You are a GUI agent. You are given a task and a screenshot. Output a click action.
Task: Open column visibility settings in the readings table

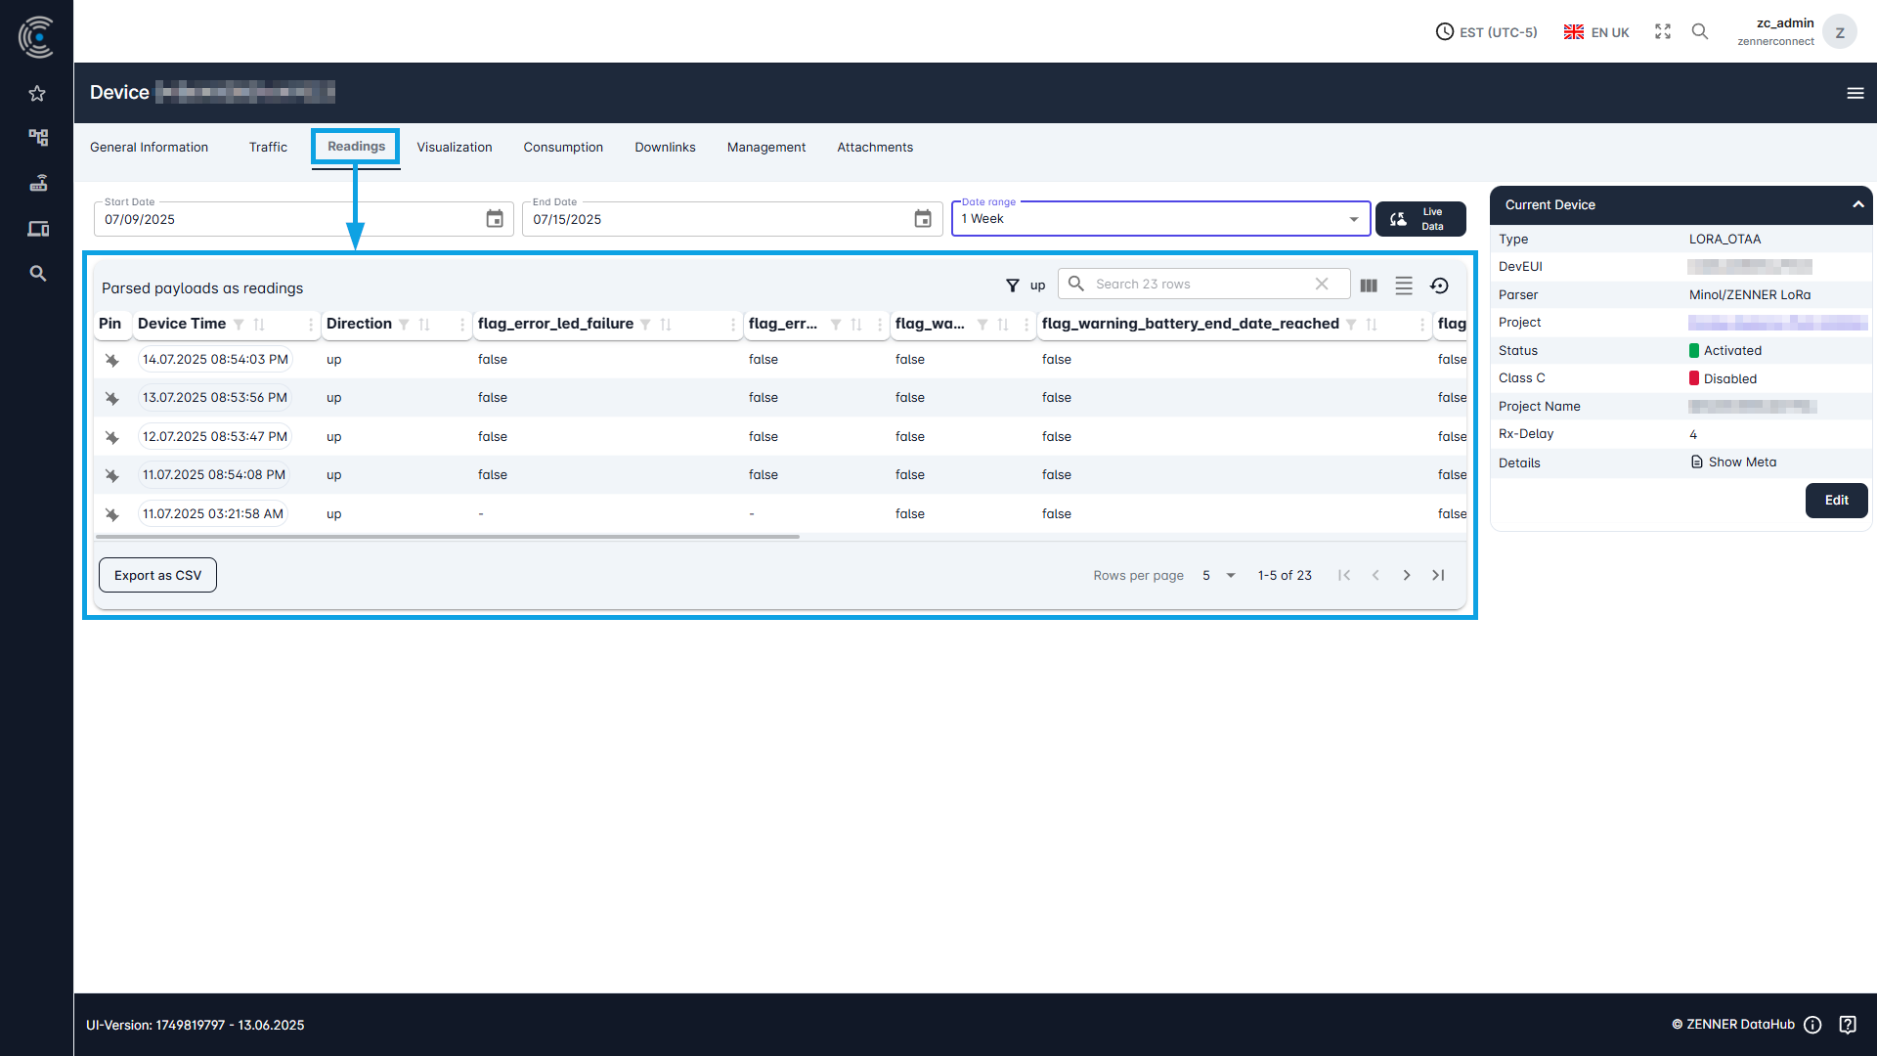pyautogui.click(x=1368, y=285)
